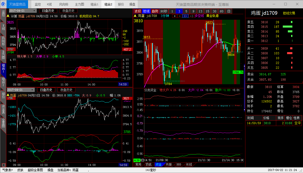Open 全景图 in the left sidebar
Screen dimensions: 303x173
pyautogui.click(x=3, y=123)
